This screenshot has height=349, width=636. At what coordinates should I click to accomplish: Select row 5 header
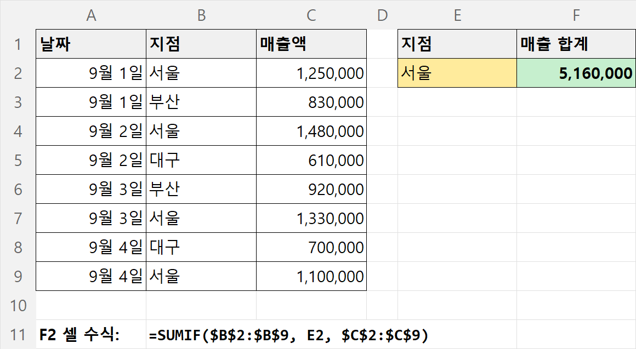[18, 160]
